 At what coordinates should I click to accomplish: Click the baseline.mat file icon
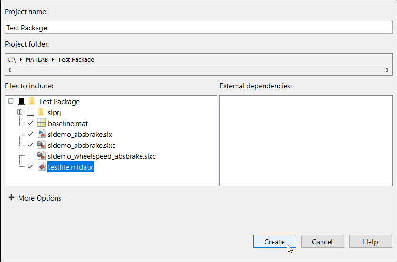41,123
